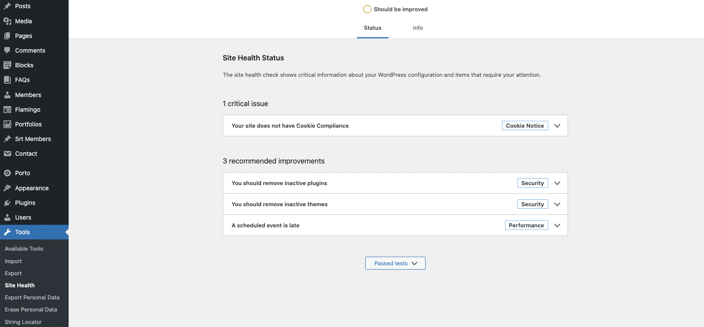
Task: Click the Users person icon
Action: 7,217
